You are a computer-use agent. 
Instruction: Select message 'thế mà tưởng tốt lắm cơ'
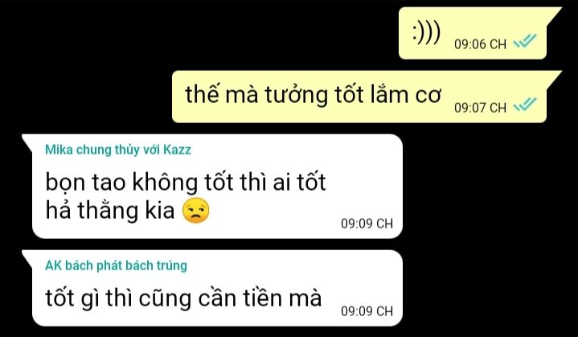(359, 97)
